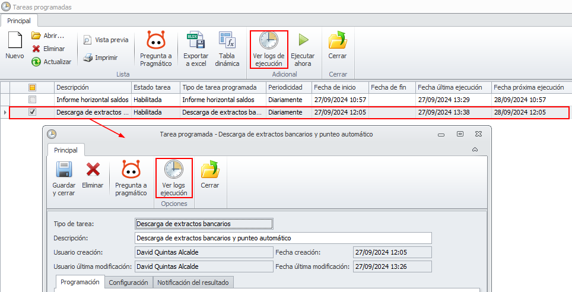572x292 pixels.
Task: Click the Fecha creación field
Action: pos(392,252)
